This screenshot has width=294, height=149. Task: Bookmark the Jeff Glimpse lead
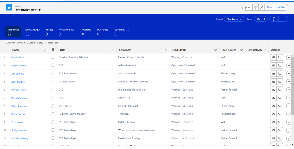53,73
